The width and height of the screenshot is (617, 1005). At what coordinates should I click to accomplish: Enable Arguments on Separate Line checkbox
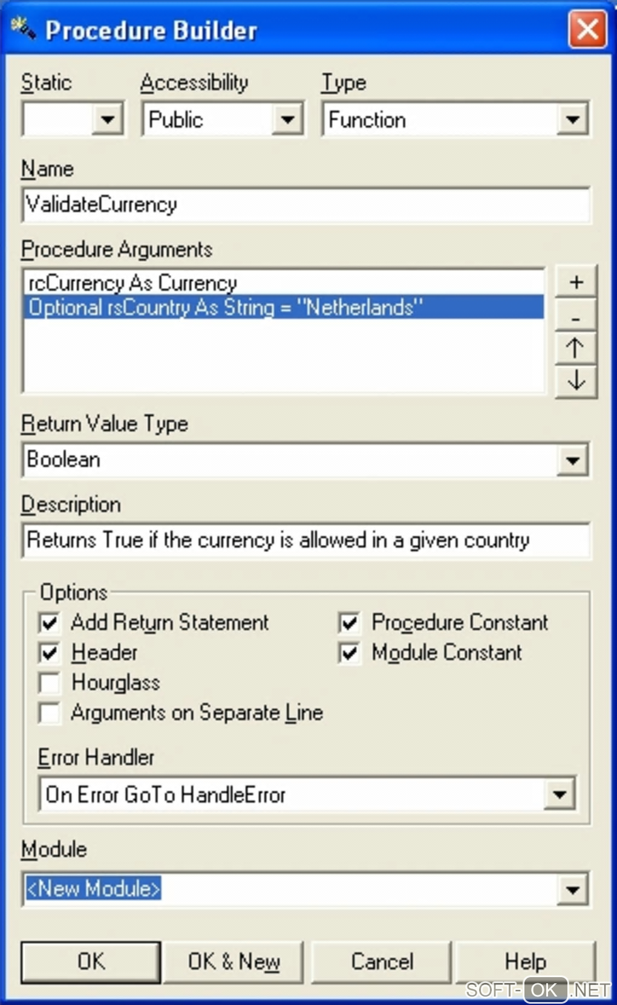50,713
